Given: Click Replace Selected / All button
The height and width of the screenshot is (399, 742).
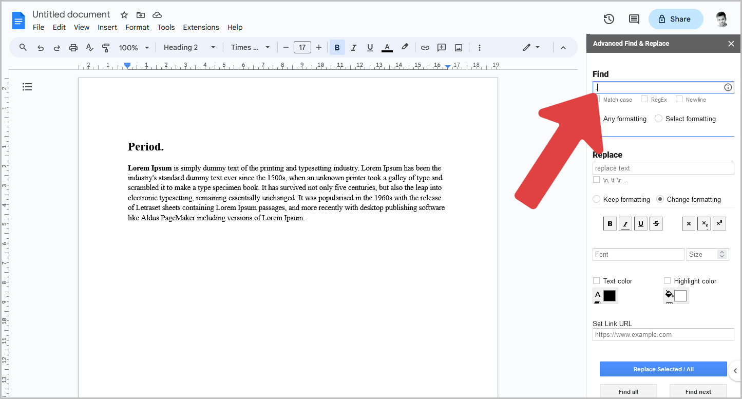Looking at the screenshot, I should 663,369.
